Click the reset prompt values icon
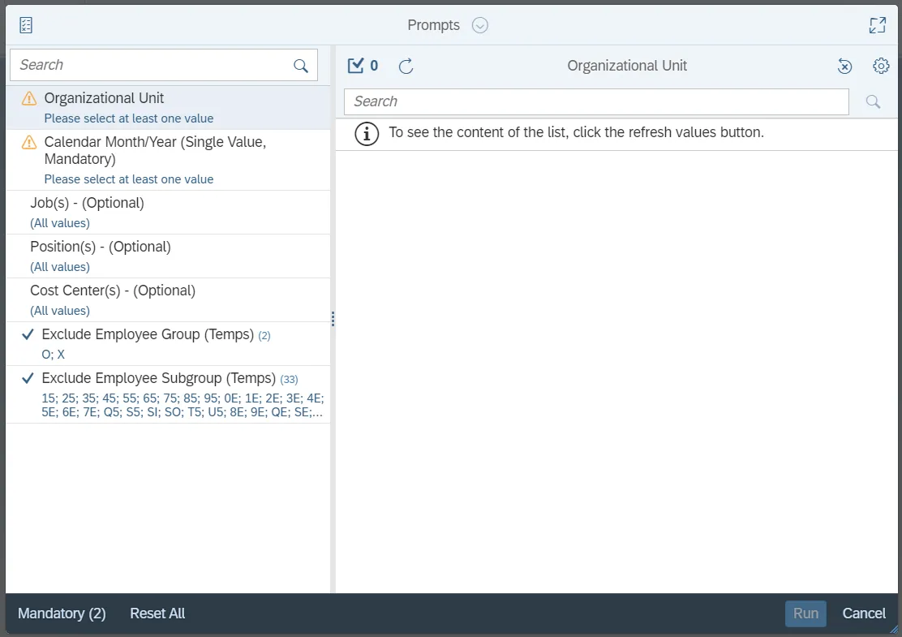This screenshot has height=637, width=902. tap(844, 66)
